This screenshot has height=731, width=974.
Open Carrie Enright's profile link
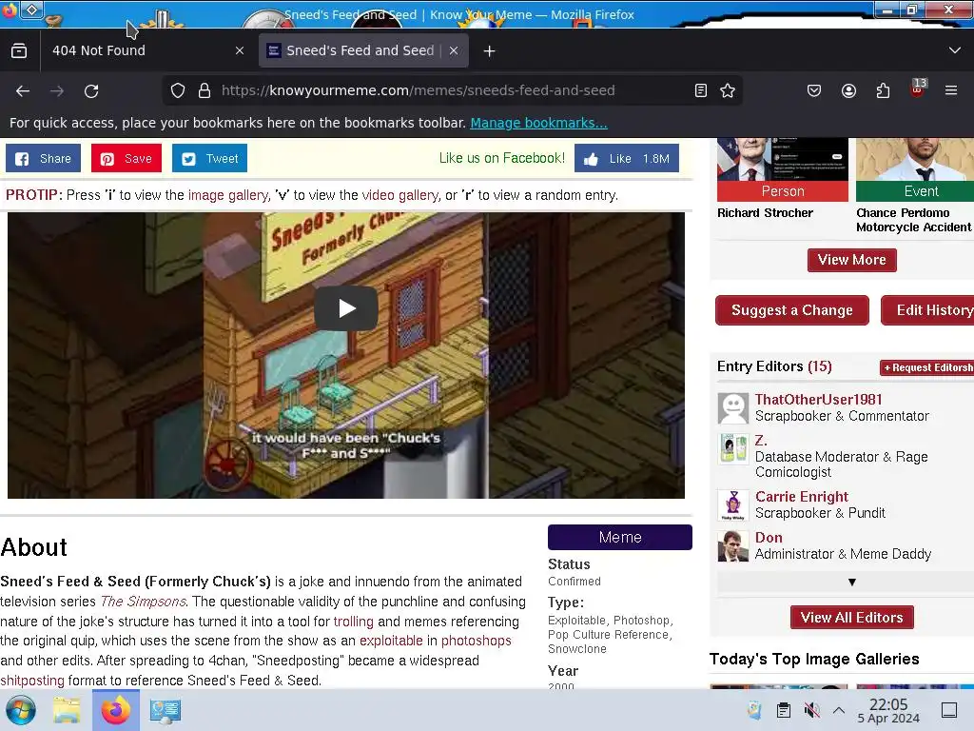802,497
